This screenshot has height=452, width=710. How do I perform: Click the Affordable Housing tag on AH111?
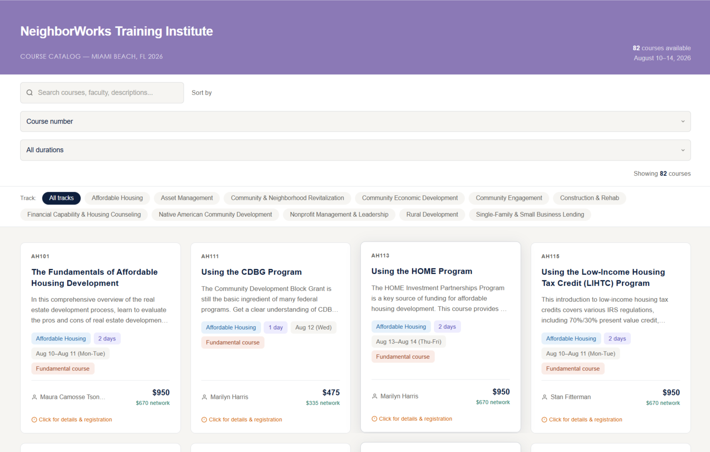tap(231, 327)
